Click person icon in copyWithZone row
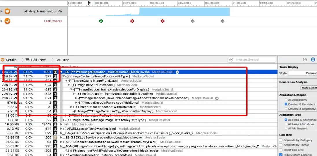 tap(55, 103)
